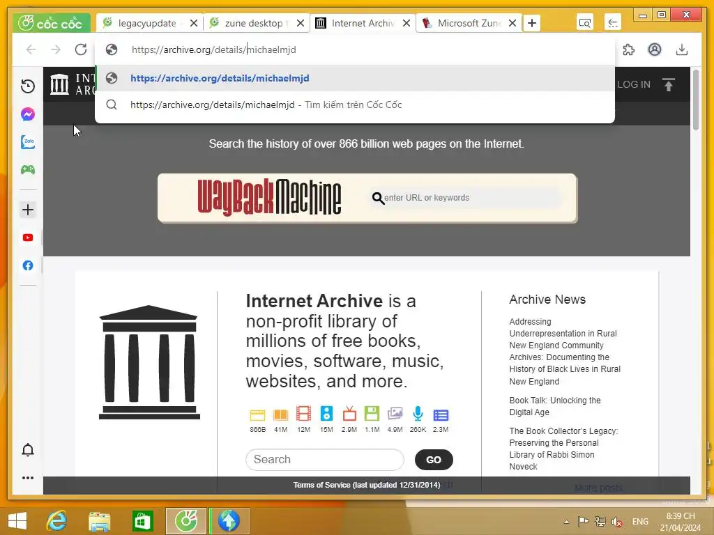Open File Explorer from taskbar
714x535 pixels.
click(99, 521)
